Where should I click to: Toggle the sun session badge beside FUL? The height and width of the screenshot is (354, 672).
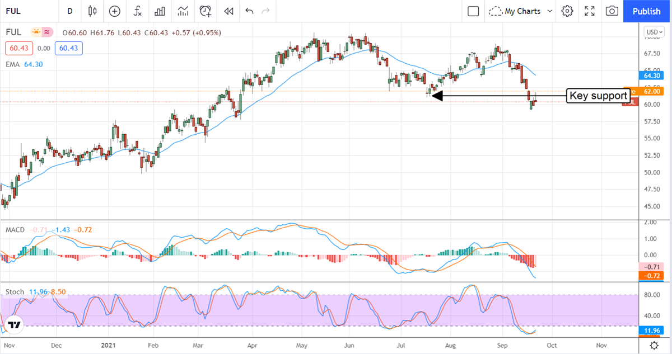point(36,32)
